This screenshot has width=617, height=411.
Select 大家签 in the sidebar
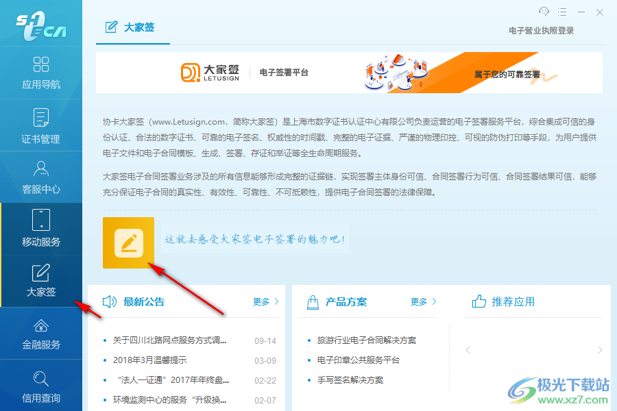click(x=41, y=281)
